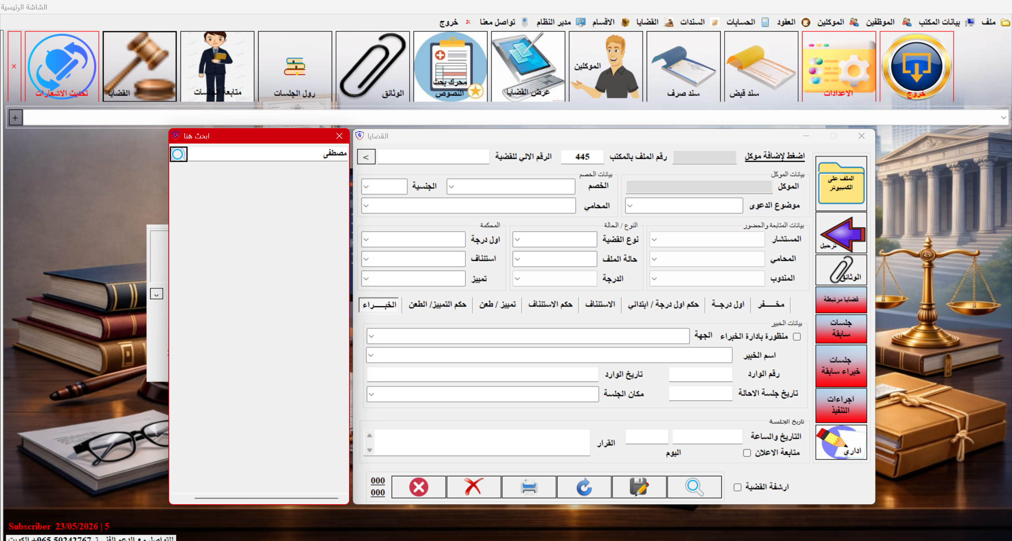Click the red circle cancel button
Screen dimensions: 1012x541
pyautogui.click(x=419, y=487)
